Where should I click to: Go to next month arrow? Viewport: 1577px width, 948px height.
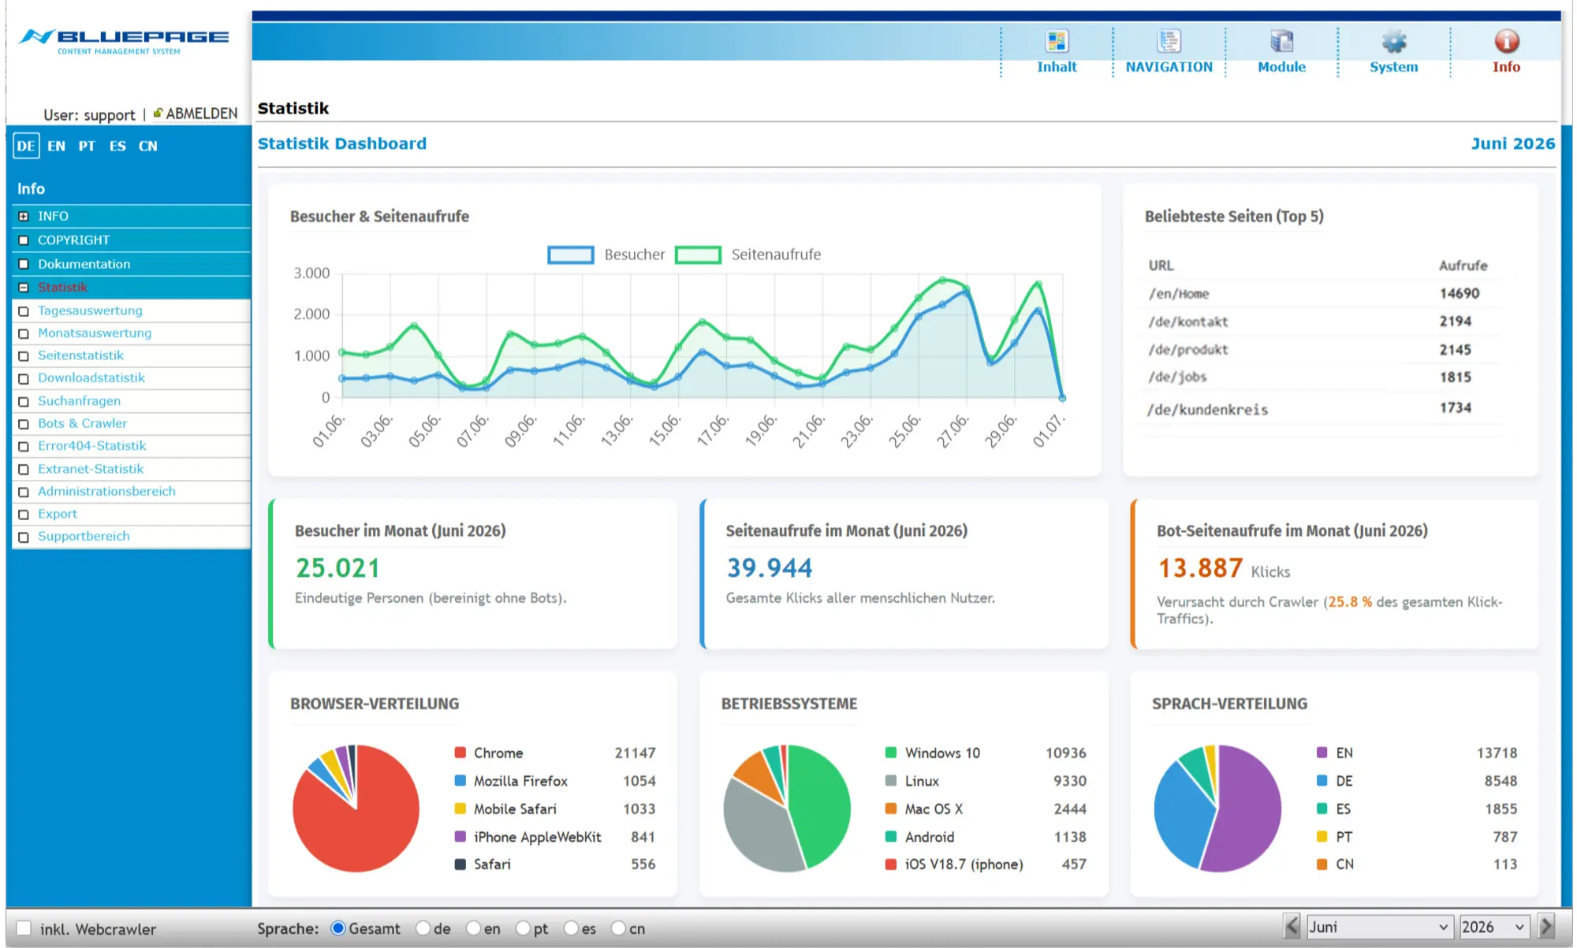click(1546, 926)
